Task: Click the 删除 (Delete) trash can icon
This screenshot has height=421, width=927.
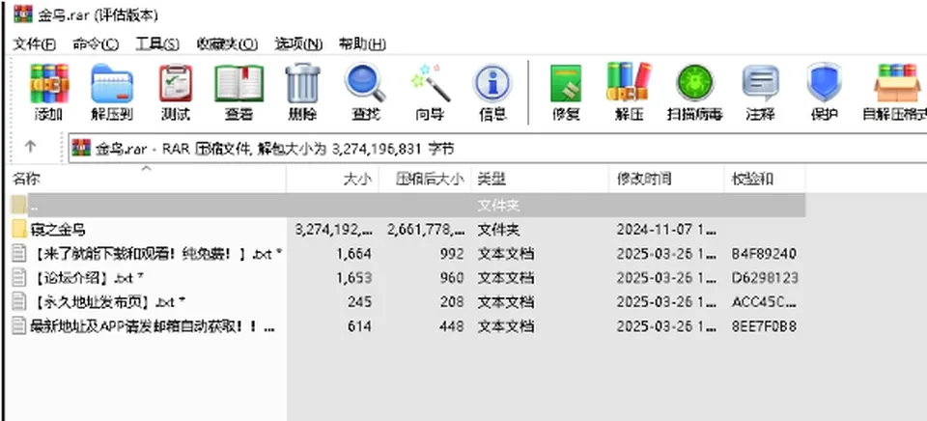Action: (x=302, y=83)
